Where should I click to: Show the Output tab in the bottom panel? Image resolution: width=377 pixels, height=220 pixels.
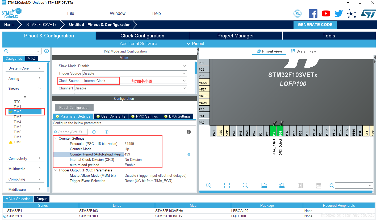pos(42,199)
